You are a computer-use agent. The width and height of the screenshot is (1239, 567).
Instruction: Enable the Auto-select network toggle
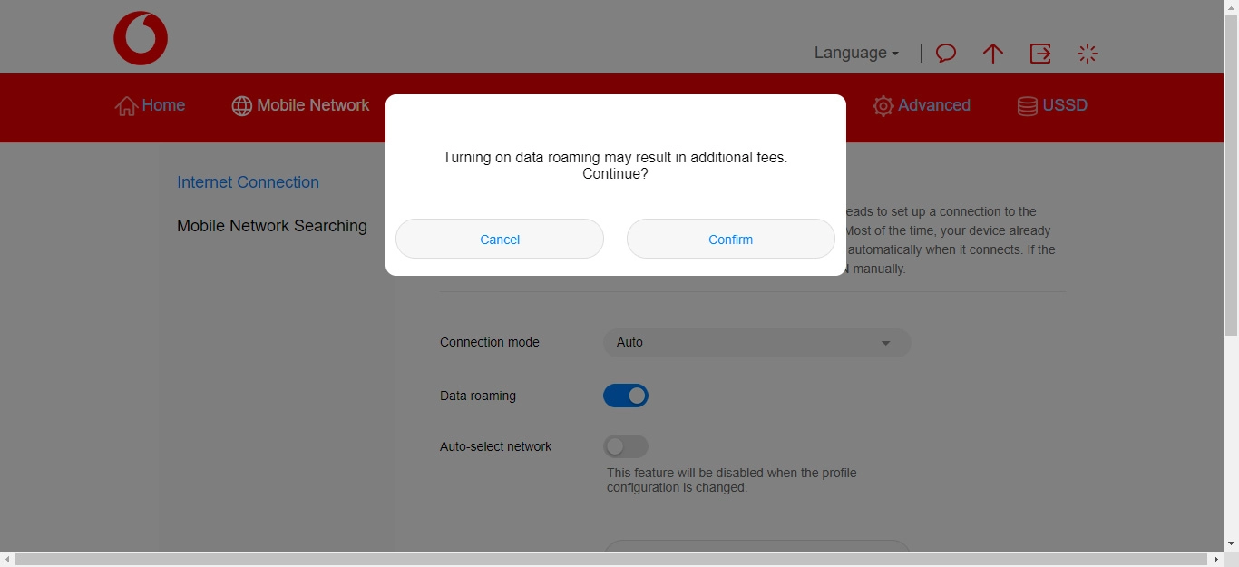click(x=626, y=446)
